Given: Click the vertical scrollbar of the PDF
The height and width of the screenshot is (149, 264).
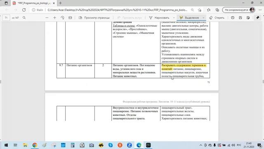Looking at the screenshot, I should [263, 82].
